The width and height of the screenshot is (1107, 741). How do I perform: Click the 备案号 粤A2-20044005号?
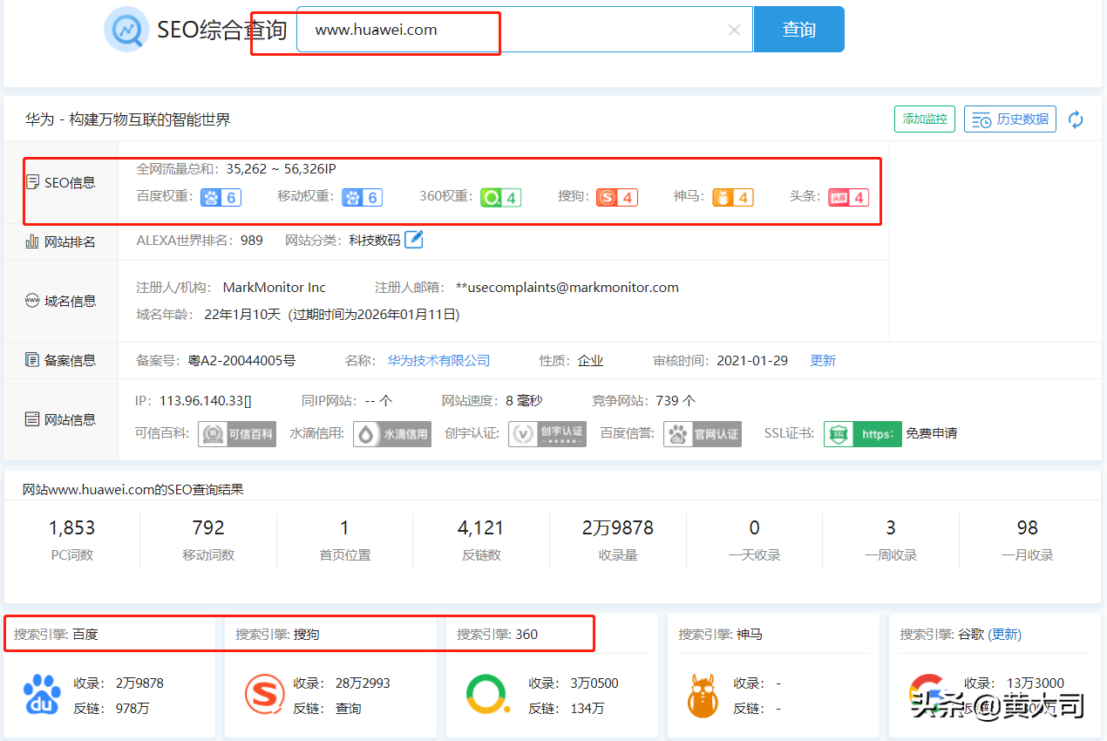241,360
